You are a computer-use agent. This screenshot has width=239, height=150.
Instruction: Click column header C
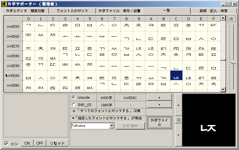click(176, 19)
